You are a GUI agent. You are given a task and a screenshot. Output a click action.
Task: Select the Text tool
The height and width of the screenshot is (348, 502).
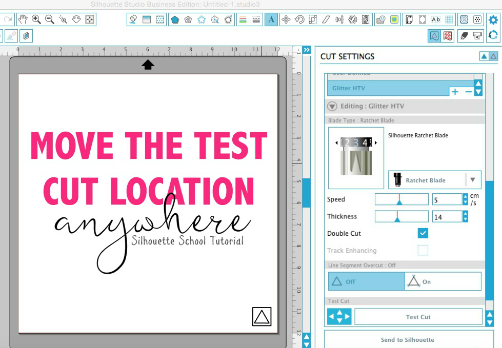point(271,19)
